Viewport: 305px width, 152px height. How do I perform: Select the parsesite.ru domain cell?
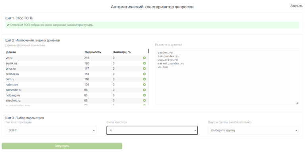pyautogui.click(x=14, y=90)
